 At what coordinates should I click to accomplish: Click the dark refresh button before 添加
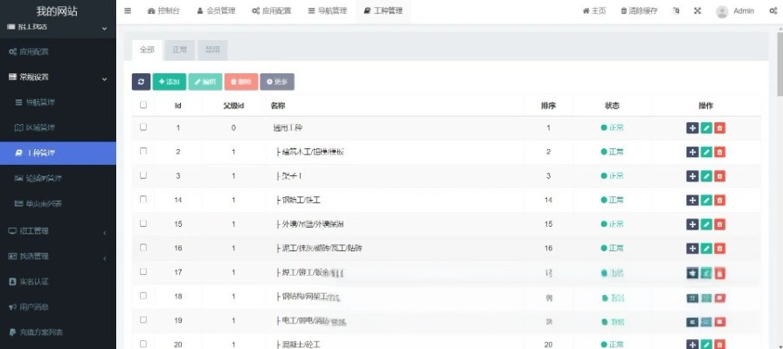(142, 82)
